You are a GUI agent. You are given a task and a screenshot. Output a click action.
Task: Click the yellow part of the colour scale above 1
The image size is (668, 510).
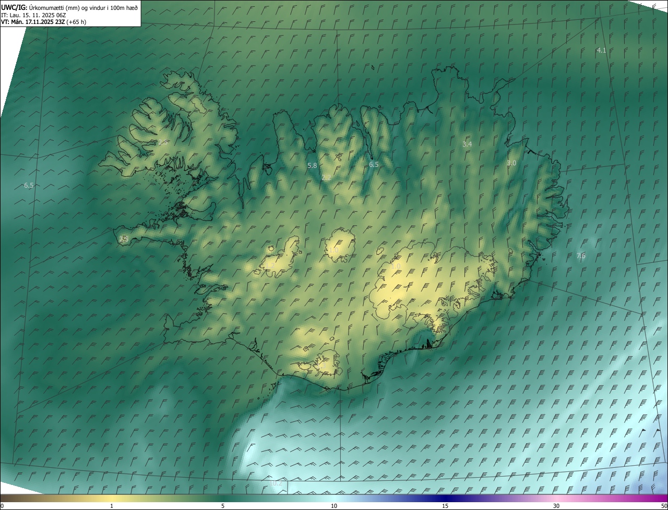pyautogui.click(x=112, y=499)
